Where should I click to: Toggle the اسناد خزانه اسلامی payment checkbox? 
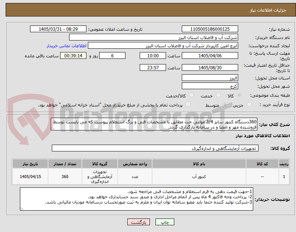[x=188, y=104]
